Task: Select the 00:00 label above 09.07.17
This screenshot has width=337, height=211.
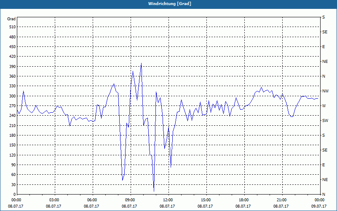Action: point(320,200)
